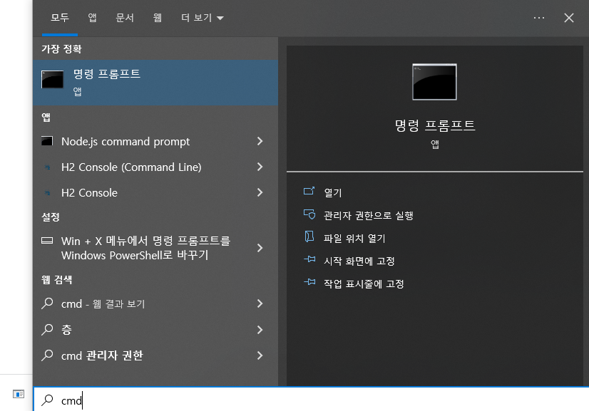This screenshot has width=589, height=411.
Task: Open the 모두 tab
Action: (x=60, y=18)
